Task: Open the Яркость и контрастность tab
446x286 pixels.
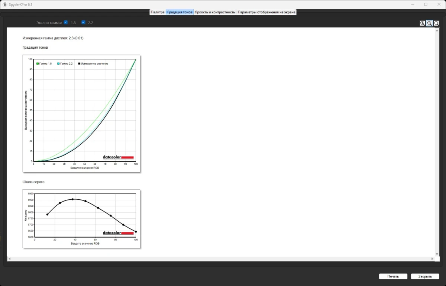Action: click(215, 12)
